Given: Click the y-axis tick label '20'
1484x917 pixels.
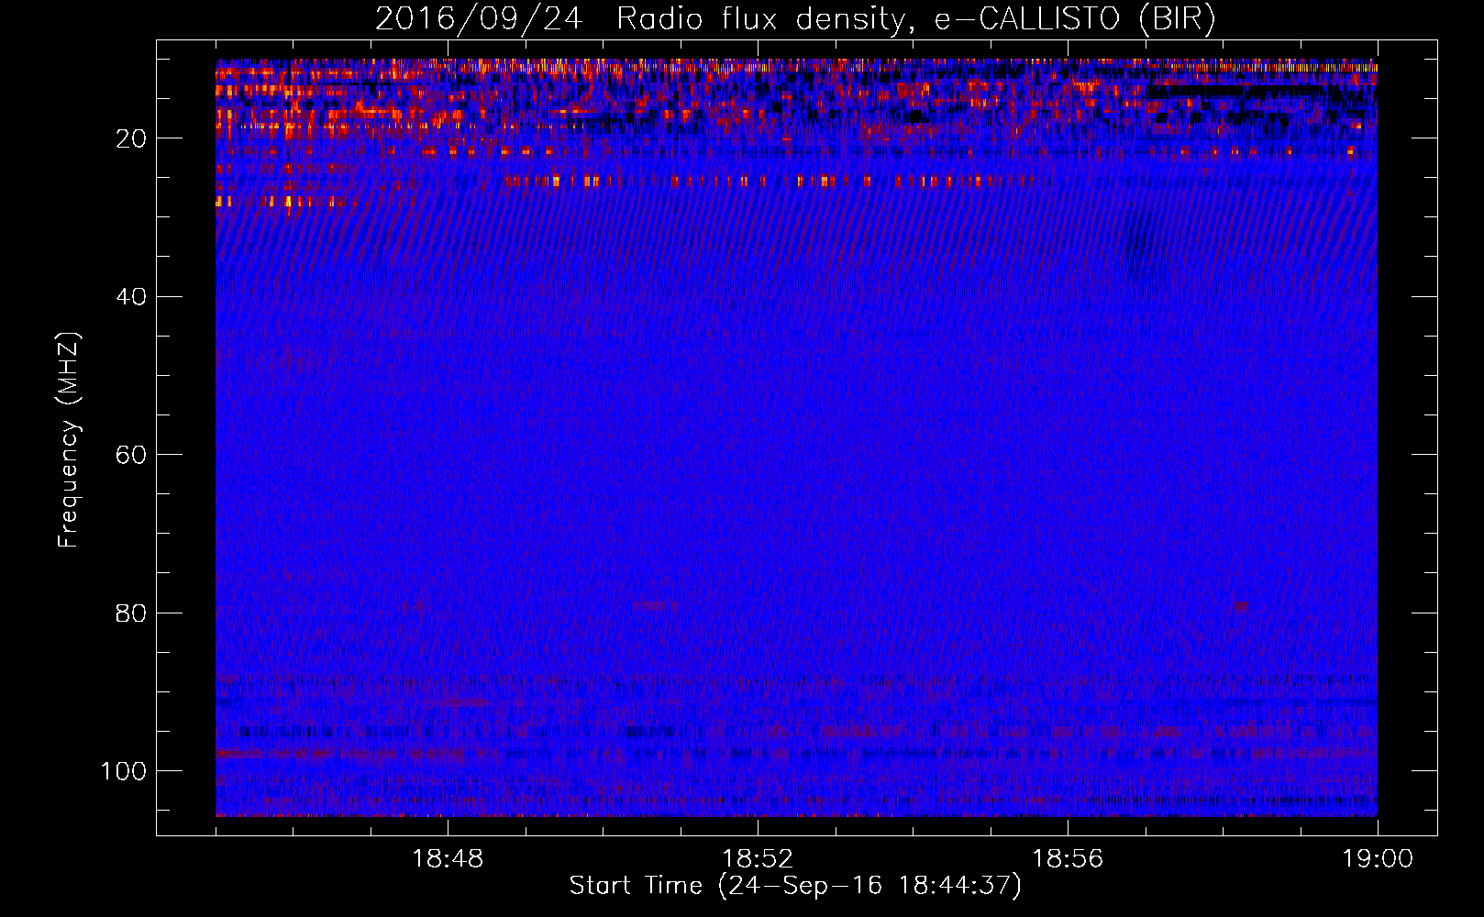Looking at the screenshot, I should coord(132,138).
